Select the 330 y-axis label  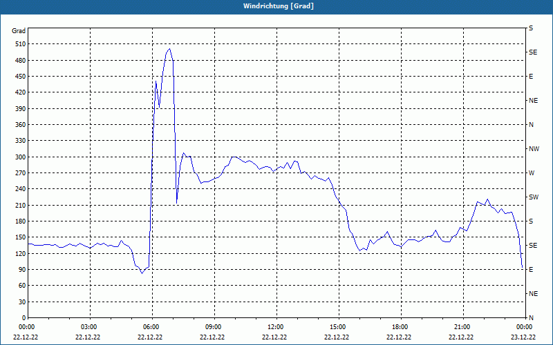21,141
